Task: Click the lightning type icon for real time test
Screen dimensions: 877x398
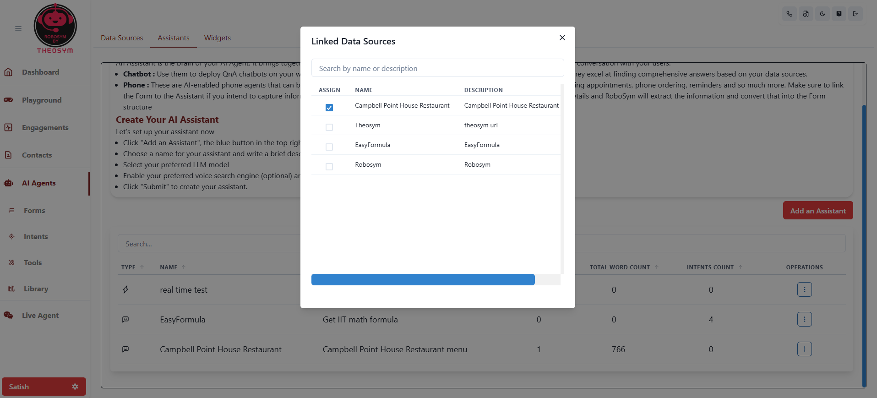Action: 125,289
